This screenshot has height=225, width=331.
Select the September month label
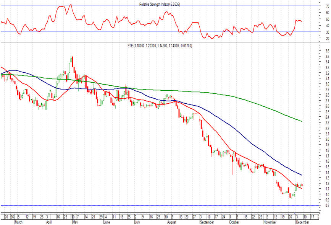[x=207, y=222]
